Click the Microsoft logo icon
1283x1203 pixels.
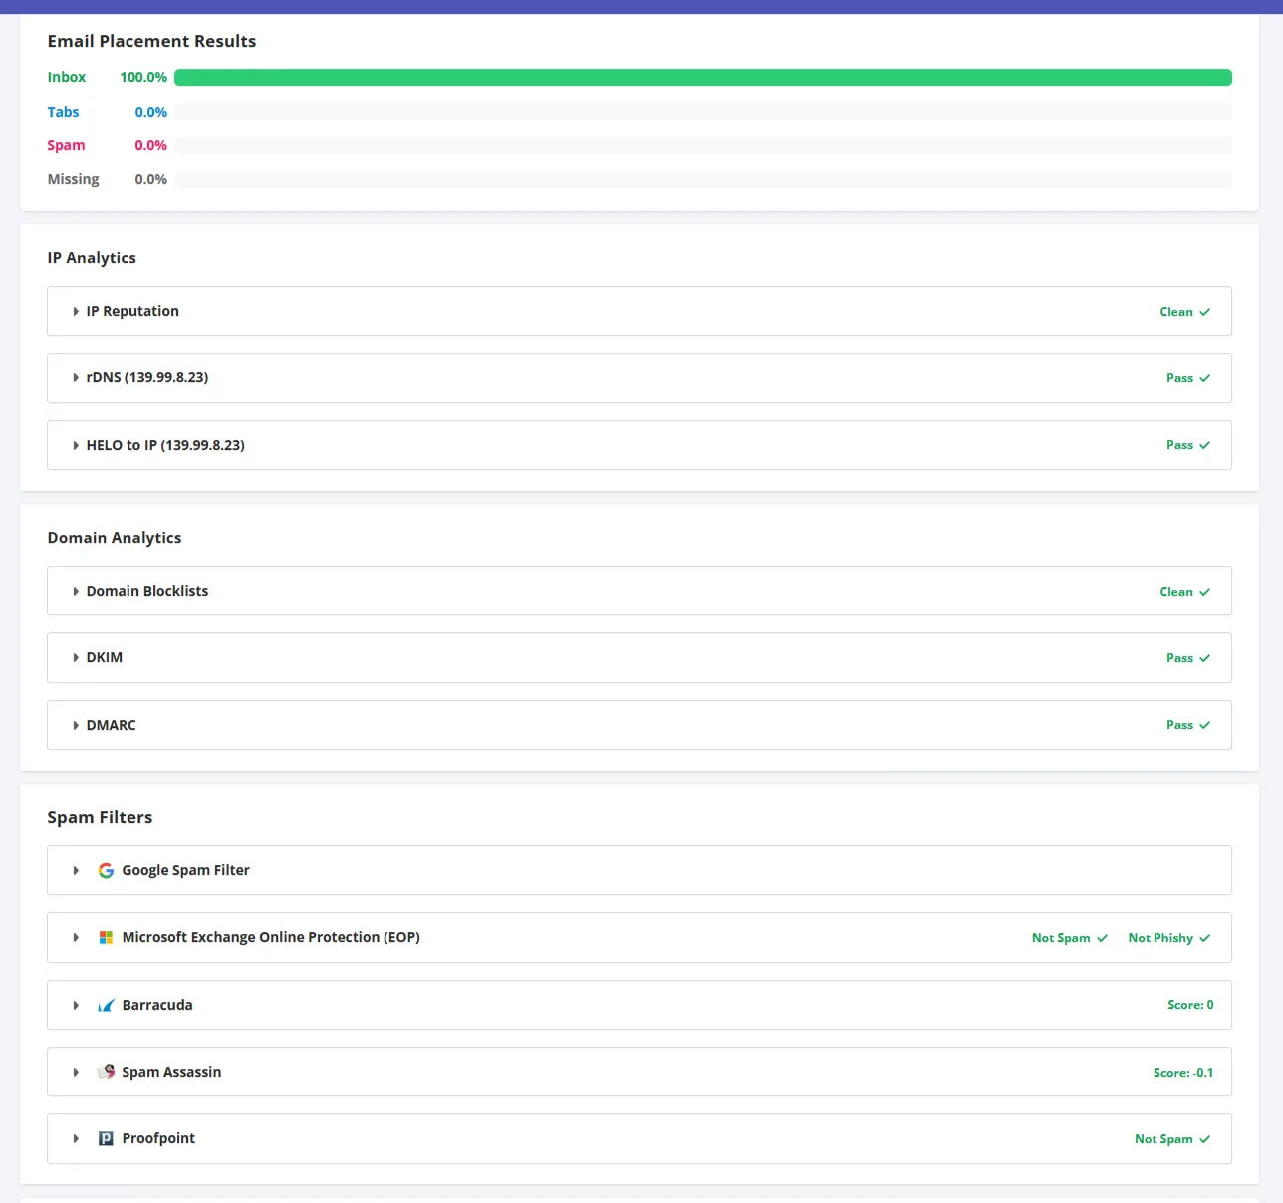tap(106, 938)
